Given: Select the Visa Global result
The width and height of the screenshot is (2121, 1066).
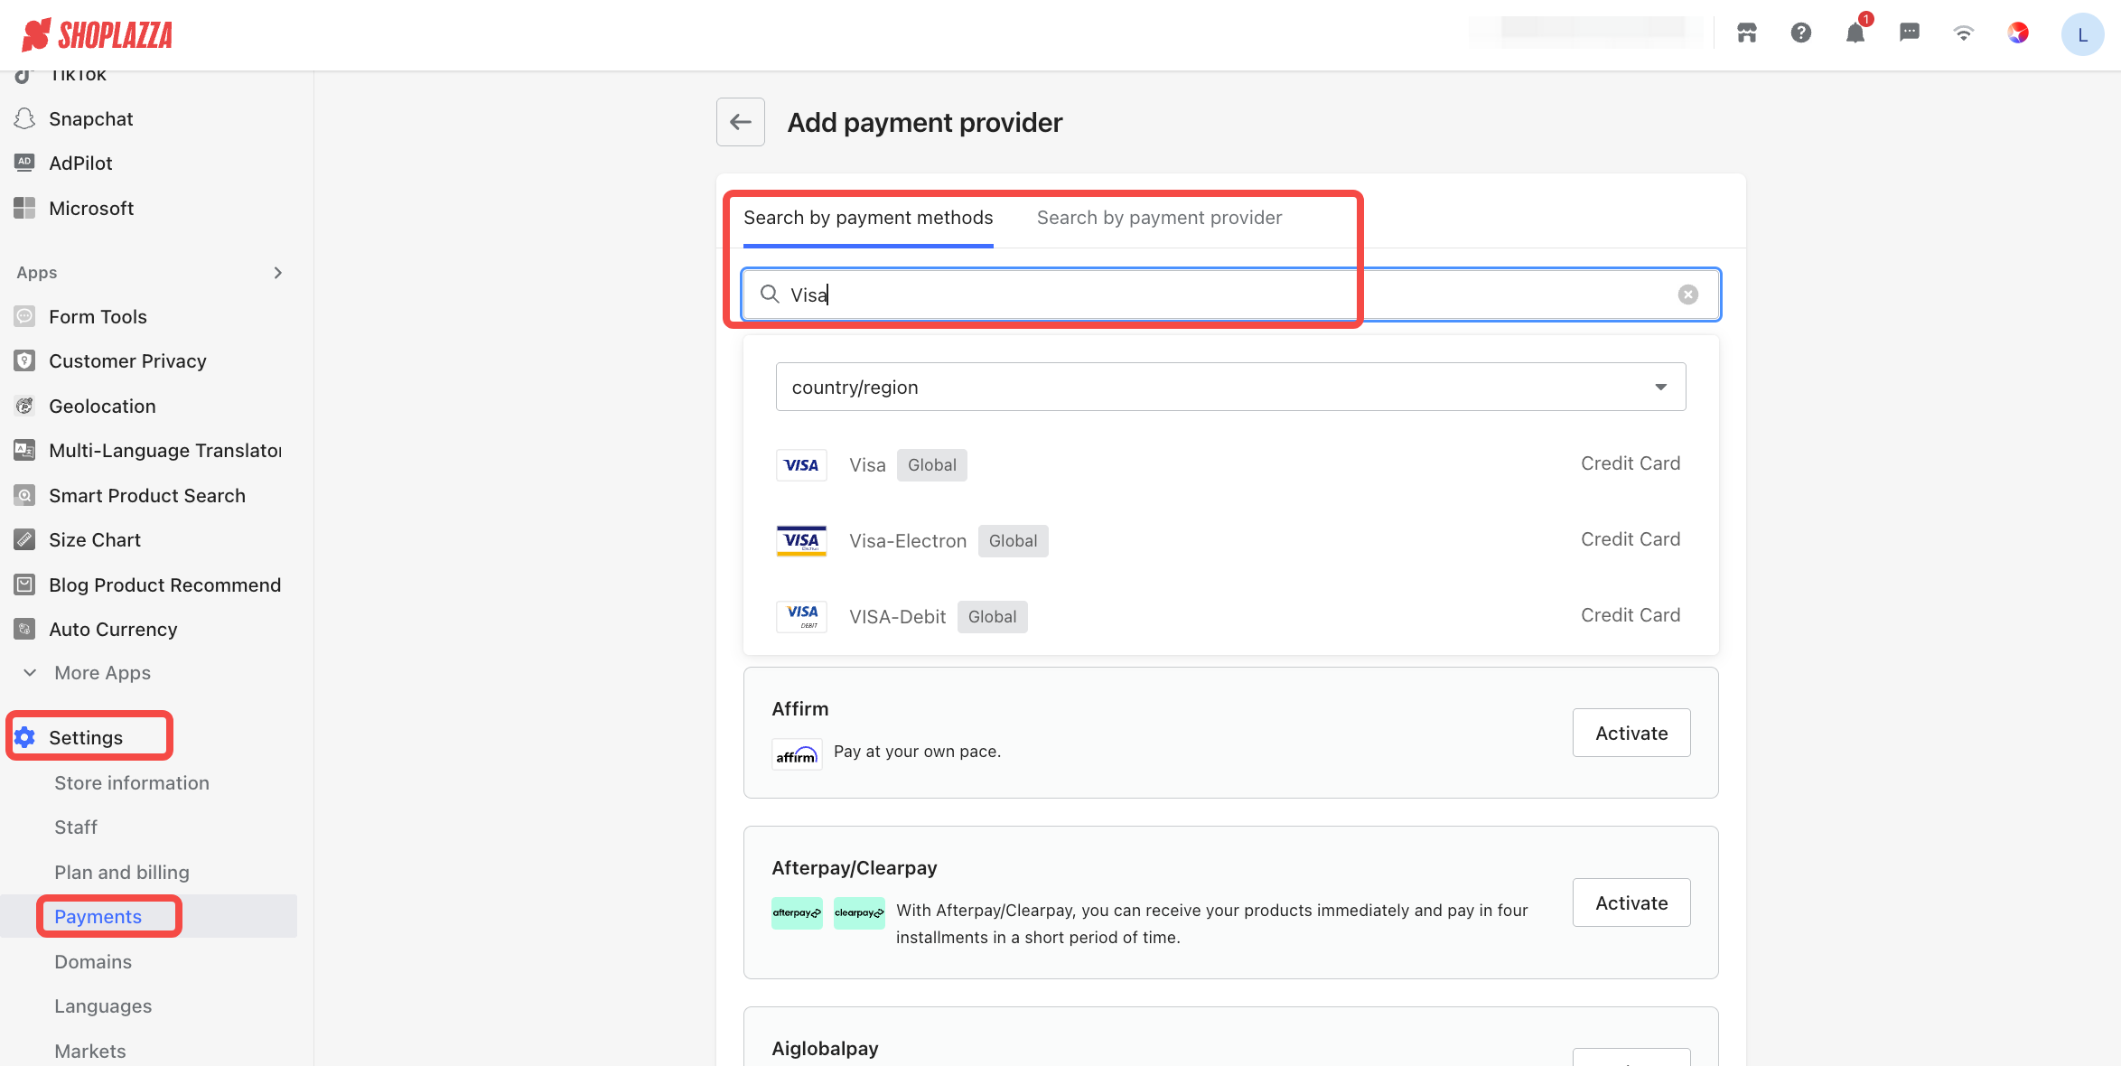Looking at the screenshot, I should pyautogui.click(x=1231, y=464).
